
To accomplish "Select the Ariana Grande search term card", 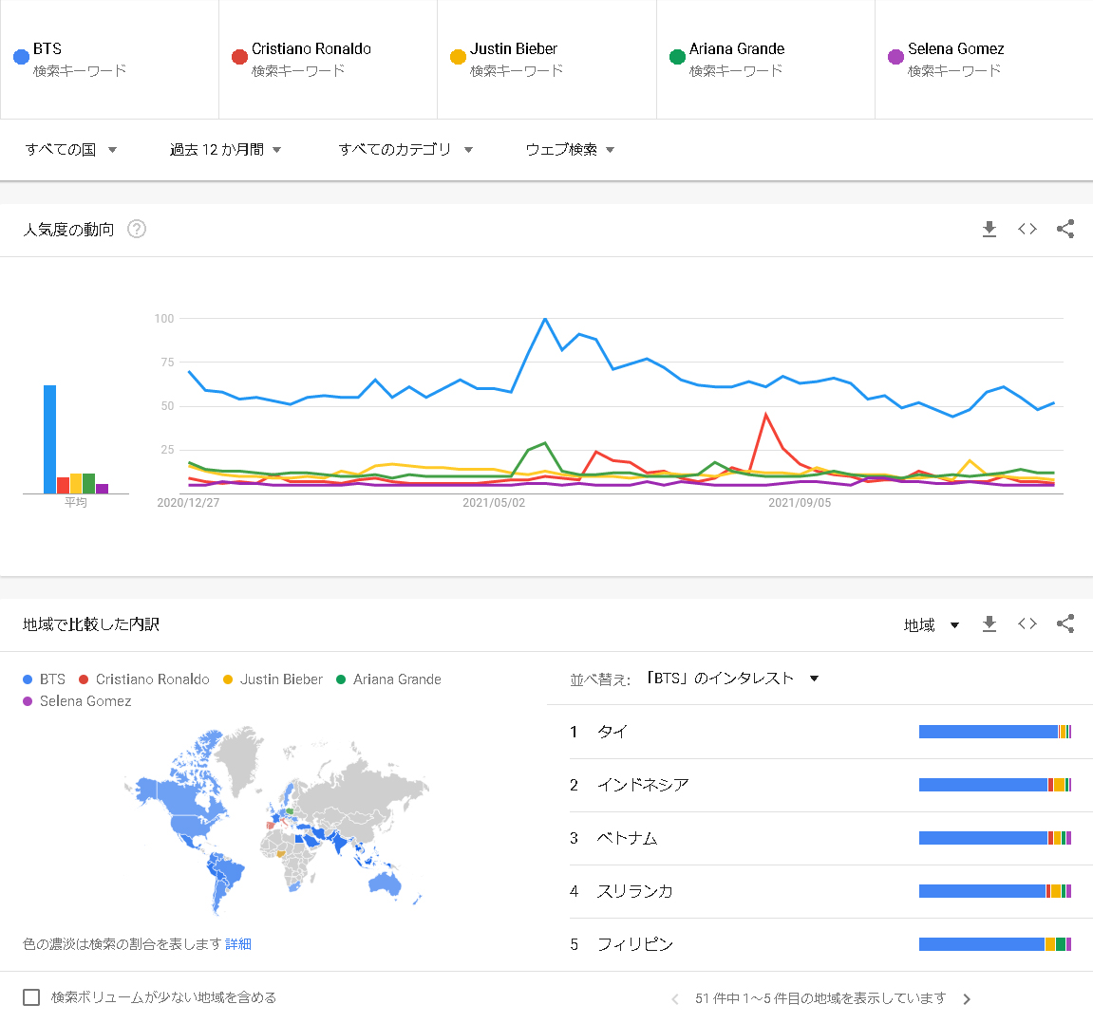I will pos(765,59).
